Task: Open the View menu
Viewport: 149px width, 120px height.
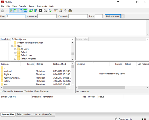Action: click(14, 6)
